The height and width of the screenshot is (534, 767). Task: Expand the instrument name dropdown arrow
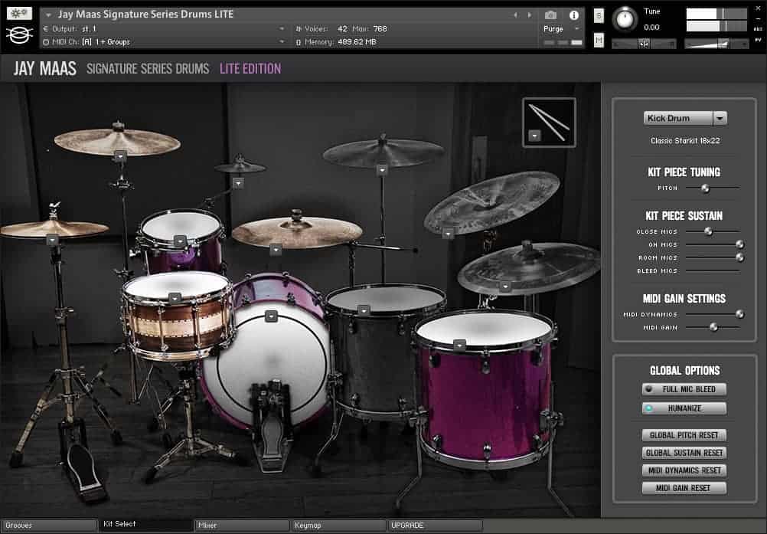coord(49,15)
